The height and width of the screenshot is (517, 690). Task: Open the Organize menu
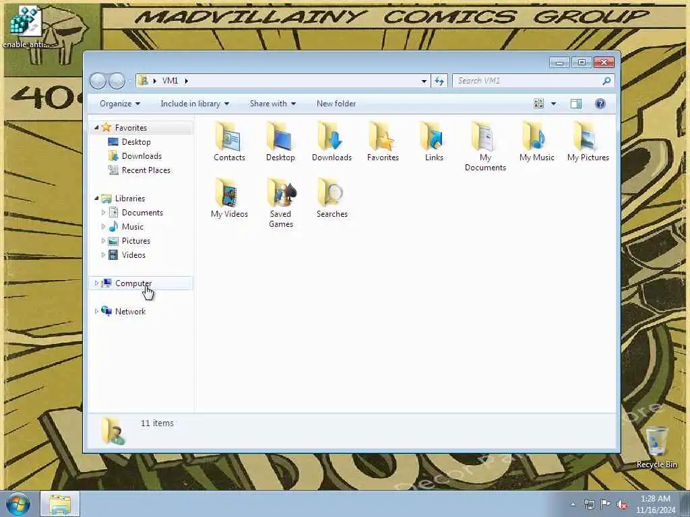point(120,104)
